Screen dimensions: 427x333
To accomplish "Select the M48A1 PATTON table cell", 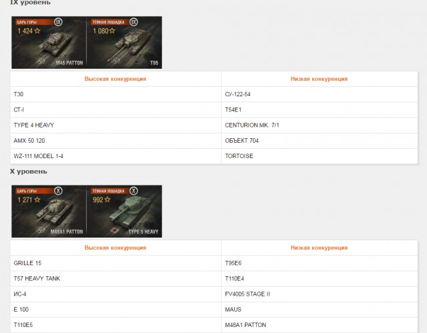I will point(320,325).
